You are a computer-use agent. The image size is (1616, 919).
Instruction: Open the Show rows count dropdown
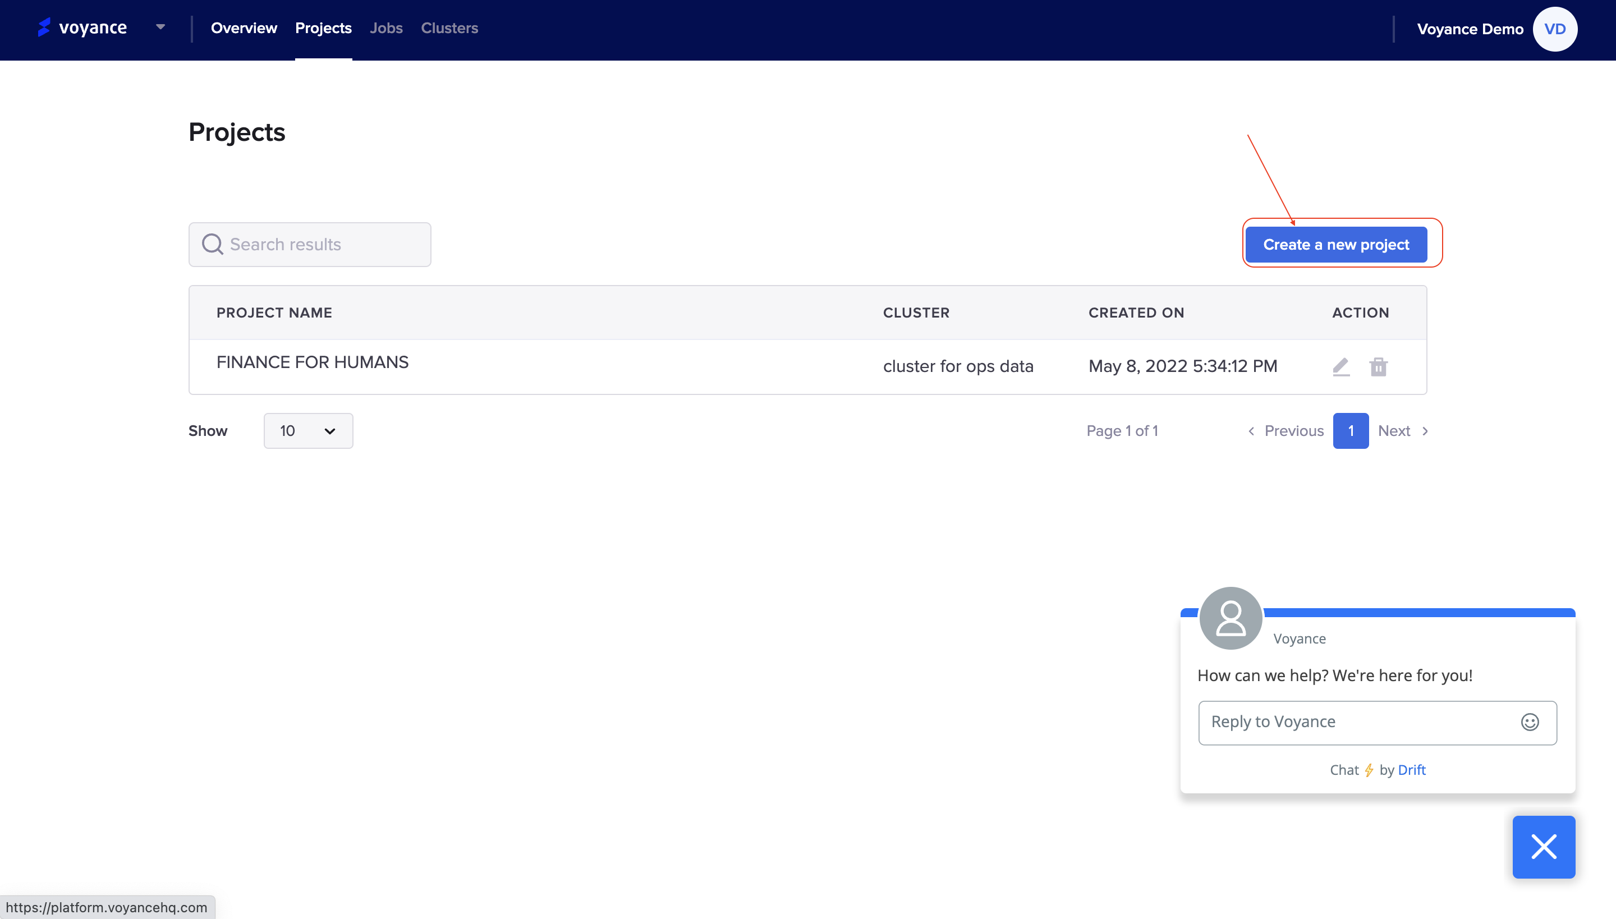tap(308, 430)
